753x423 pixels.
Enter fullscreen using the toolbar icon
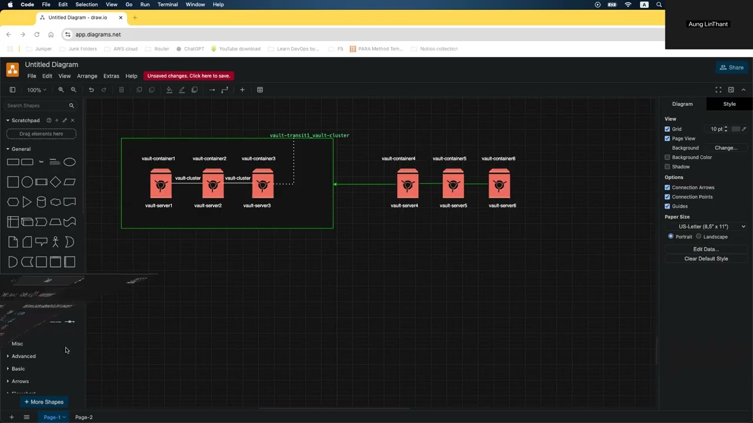click(x=718, y=90)
